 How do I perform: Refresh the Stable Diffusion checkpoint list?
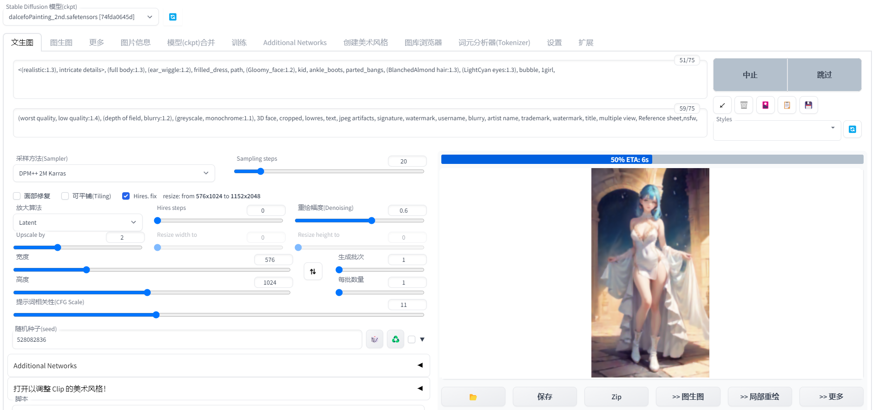[x=173, y=17]
